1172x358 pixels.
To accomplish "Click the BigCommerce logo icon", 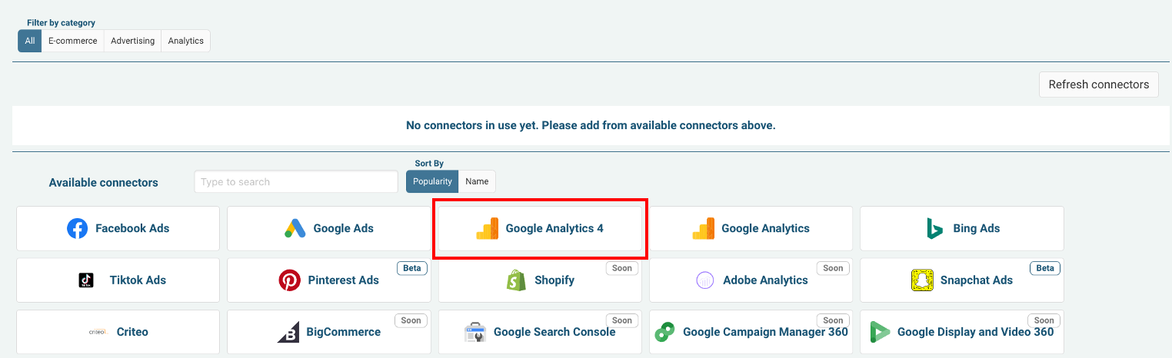I will click(x=288, y=333).
